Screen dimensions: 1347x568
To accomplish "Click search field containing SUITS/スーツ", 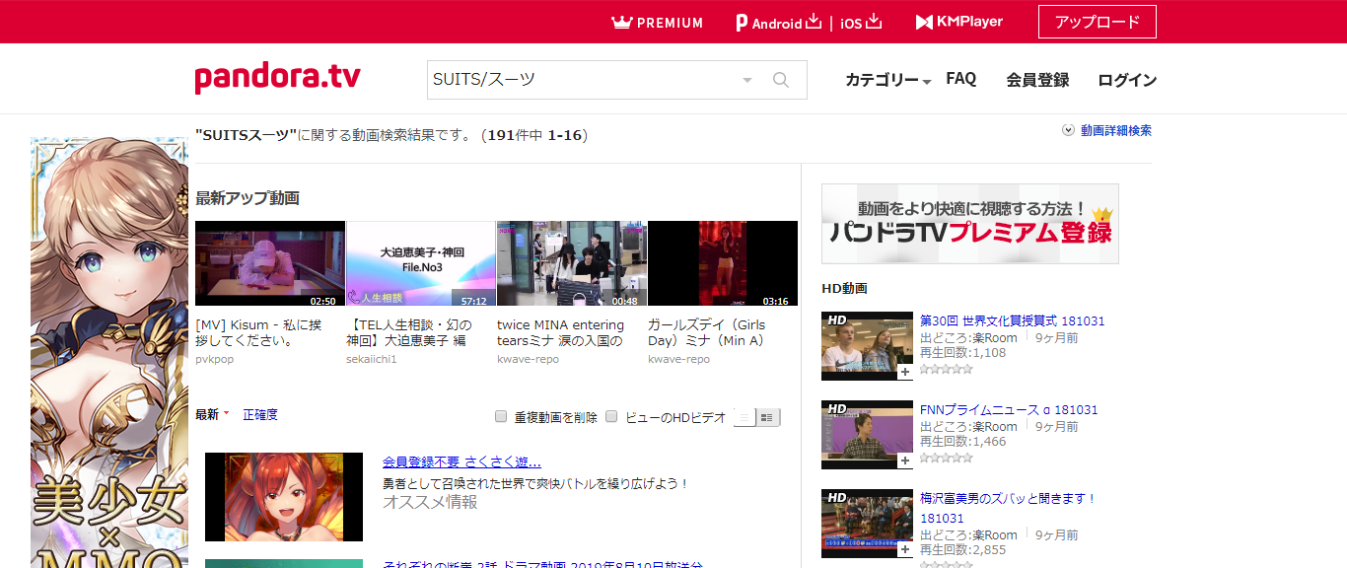I will point(582,80).
